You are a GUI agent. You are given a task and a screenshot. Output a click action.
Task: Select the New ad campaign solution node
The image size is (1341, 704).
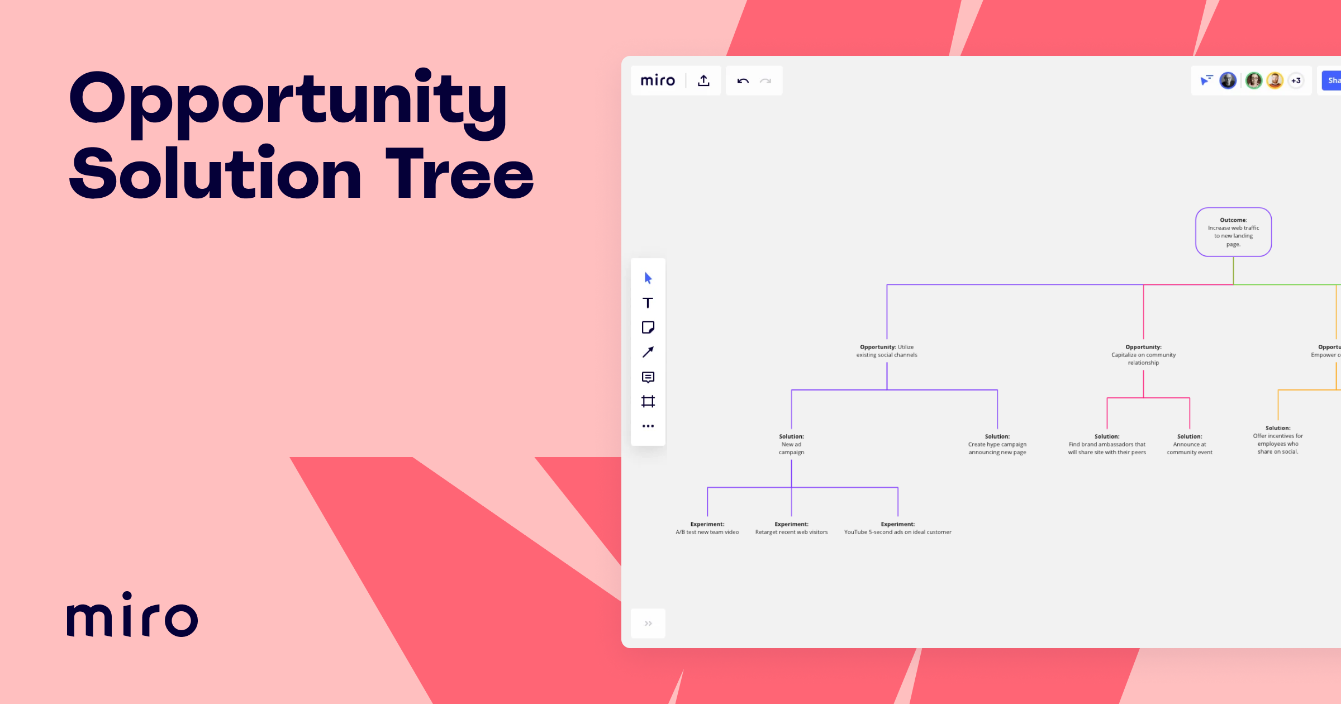[791, 444]
